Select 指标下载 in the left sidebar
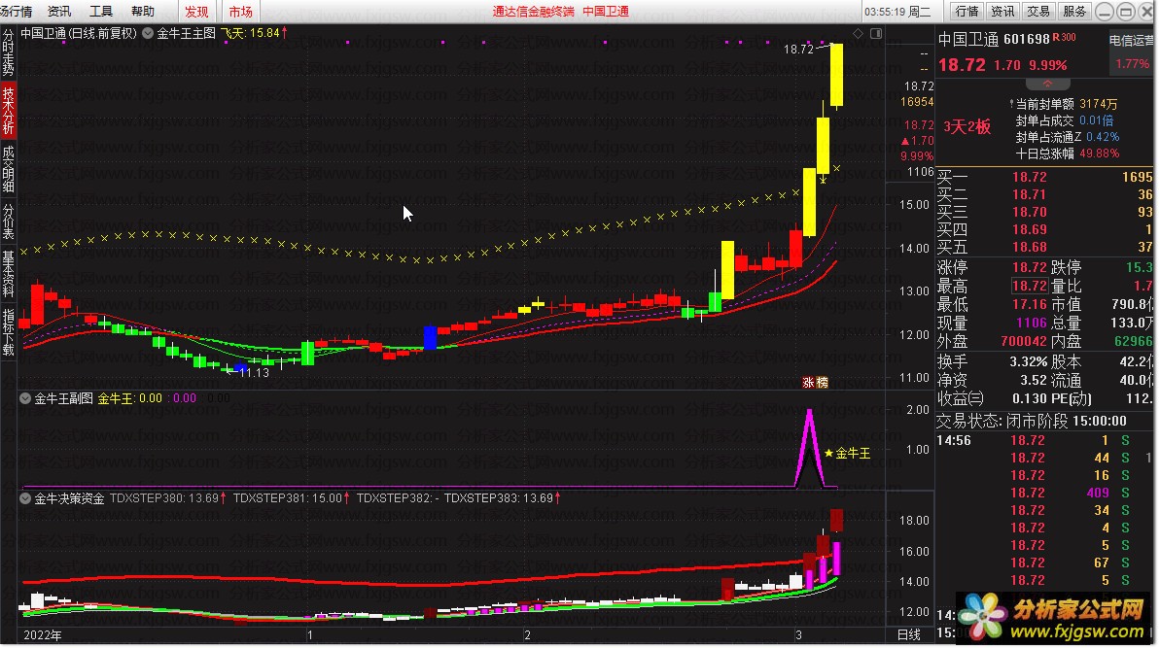 [x=8, y=332]
